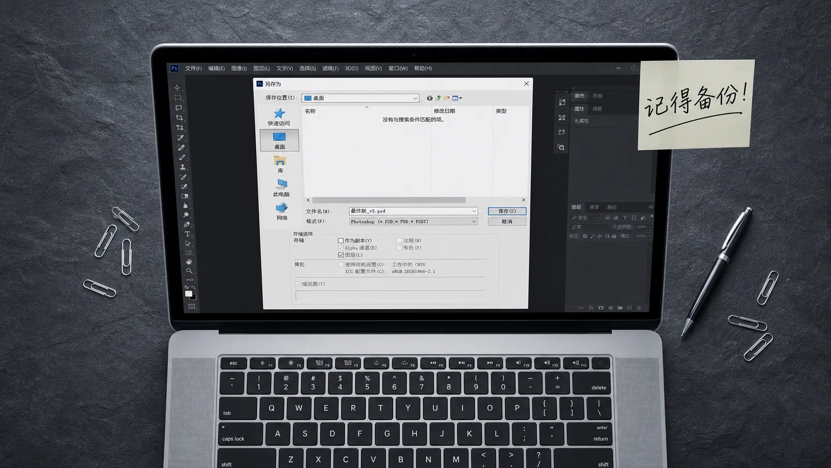The image size is (831, 468).
Task: Open Libraries folder in dialog sidebar
Action: tap(280, 164)
